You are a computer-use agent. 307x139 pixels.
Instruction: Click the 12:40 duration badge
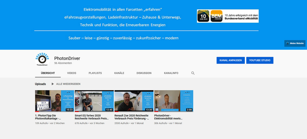point(109,110)
